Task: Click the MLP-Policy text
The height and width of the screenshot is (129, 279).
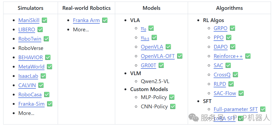Action: point(154,97)
